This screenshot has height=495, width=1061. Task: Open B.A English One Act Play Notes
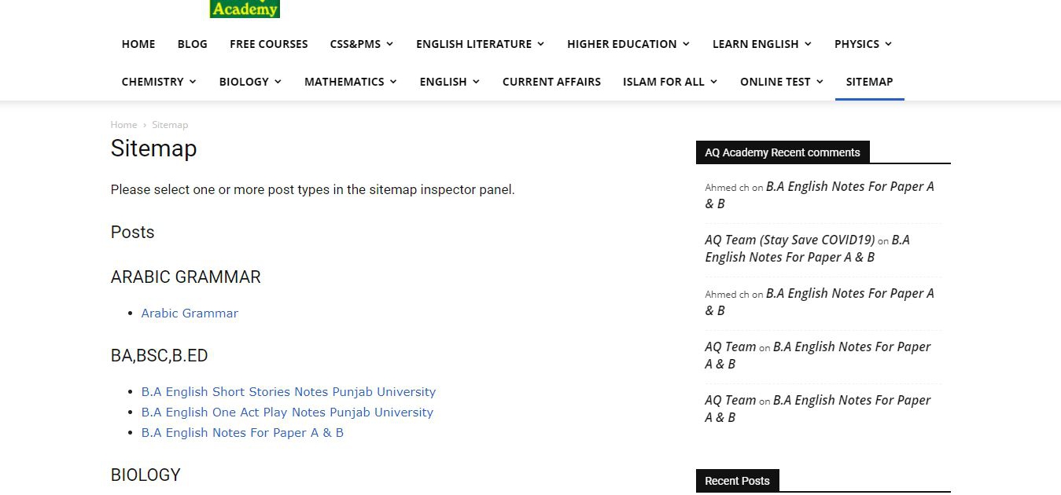click(287, 412)
